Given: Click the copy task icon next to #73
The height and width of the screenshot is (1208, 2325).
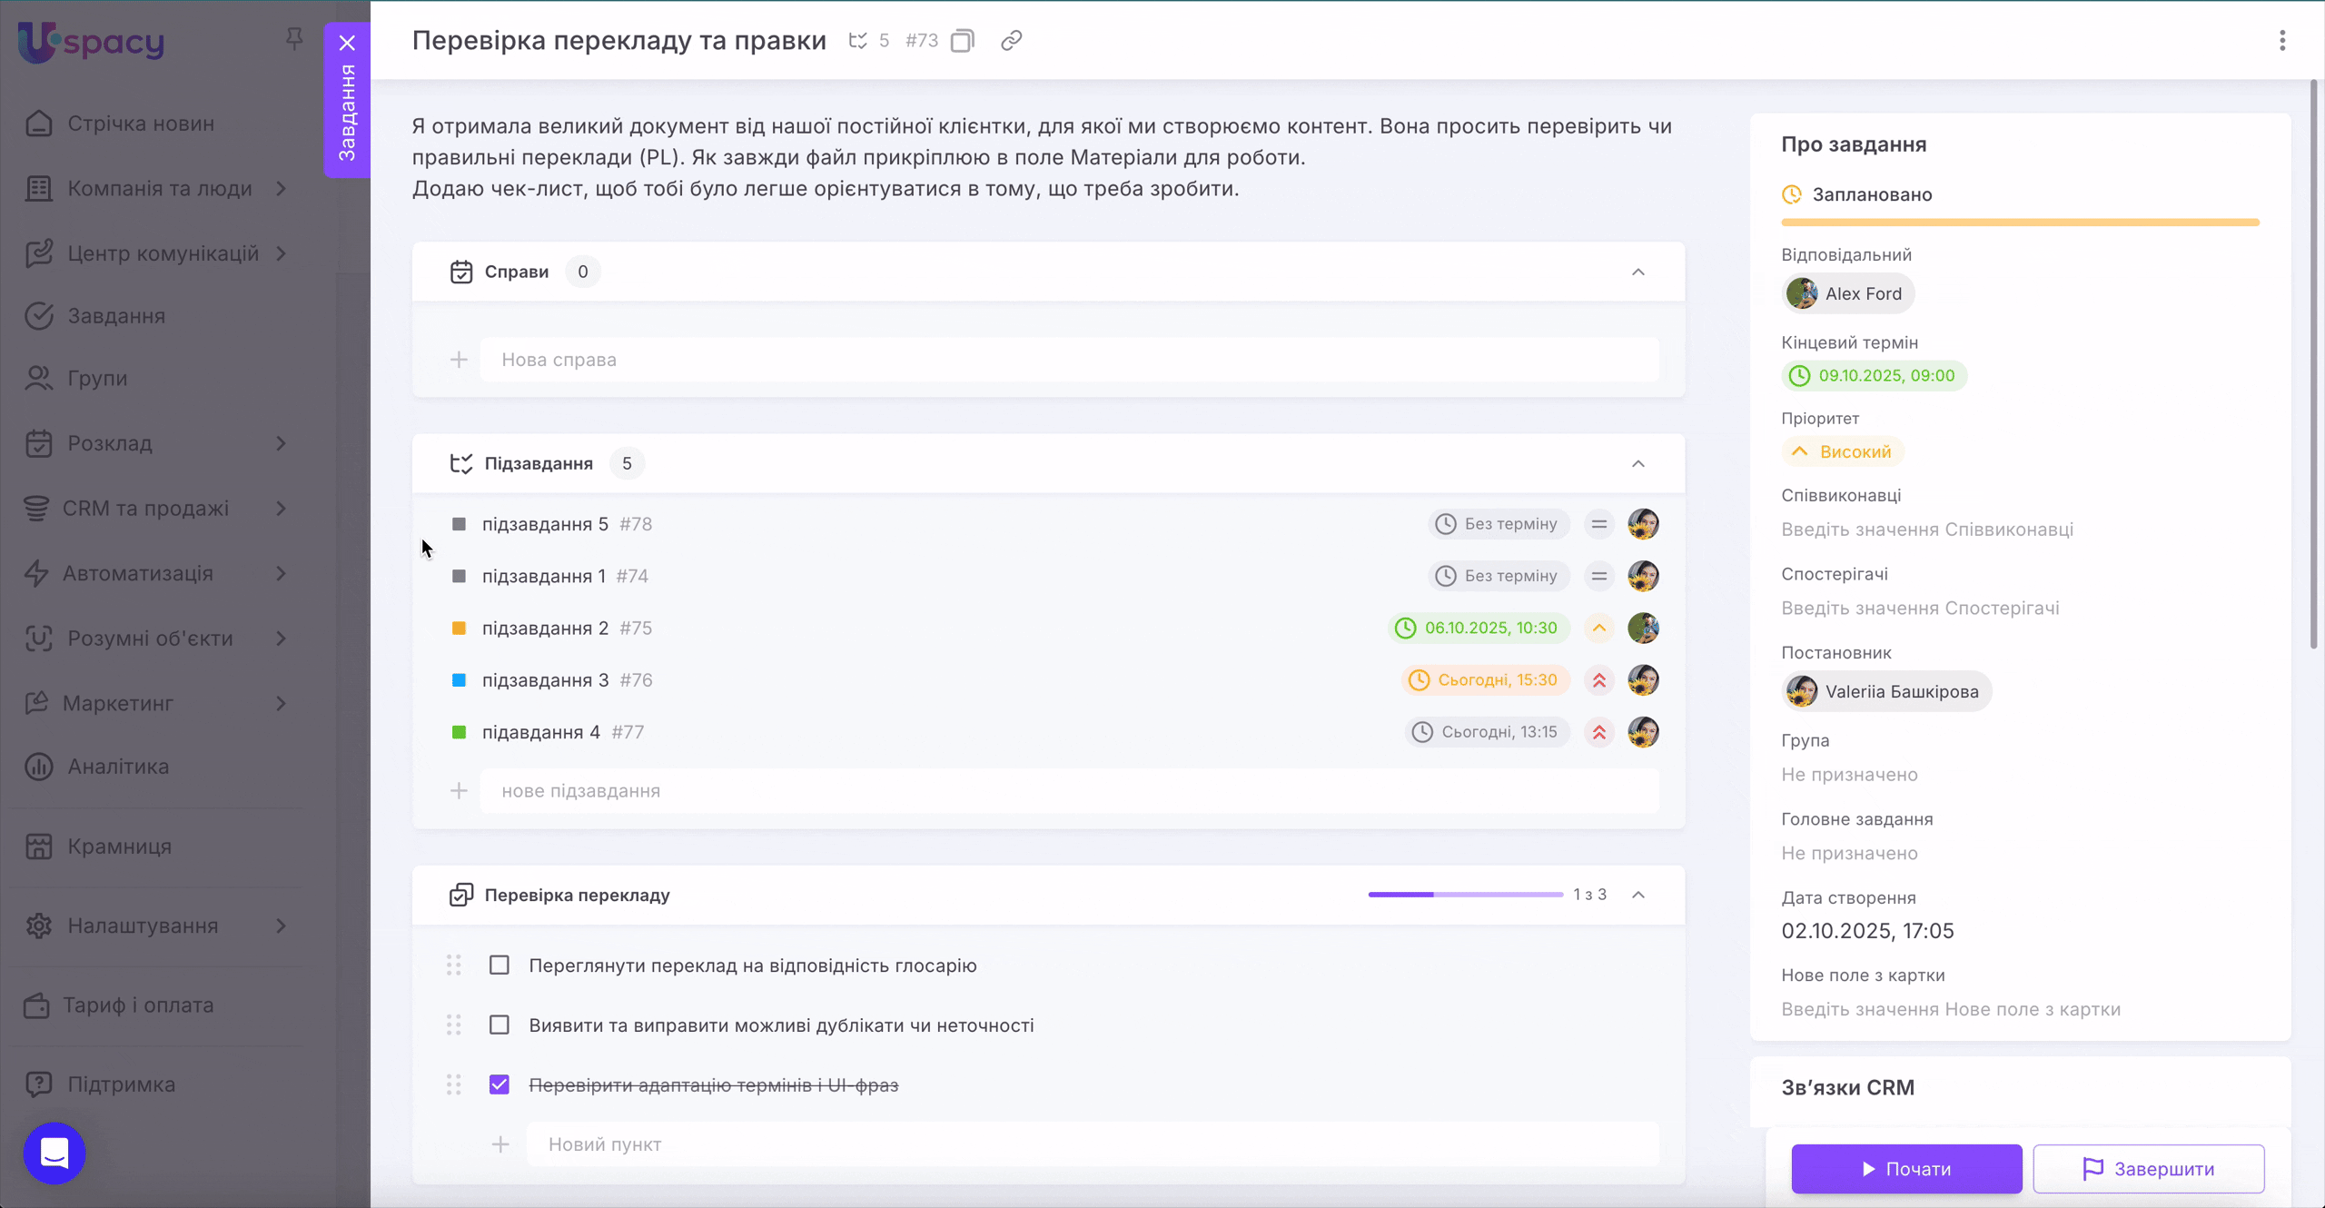Looking at the screenshot, I should [962, 41].
